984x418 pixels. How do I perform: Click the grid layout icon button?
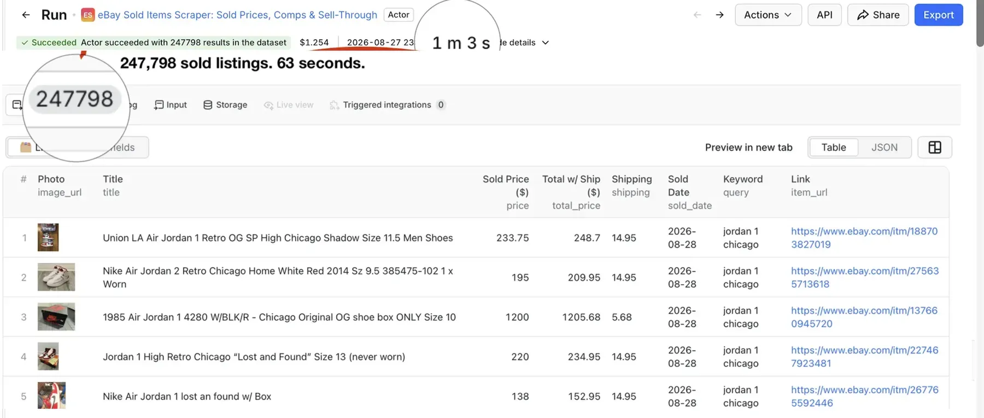934,148
